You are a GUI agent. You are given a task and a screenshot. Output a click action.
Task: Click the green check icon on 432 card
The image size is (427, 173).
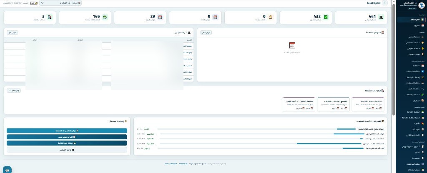pyautogui.click(x=326, y=17)
